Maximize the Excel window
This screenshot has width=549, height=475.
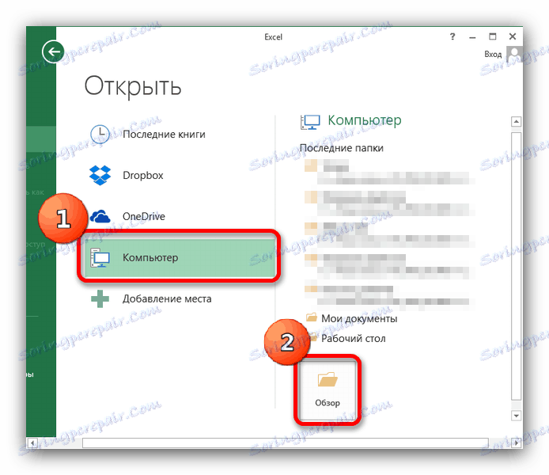(x=493, y=36)
